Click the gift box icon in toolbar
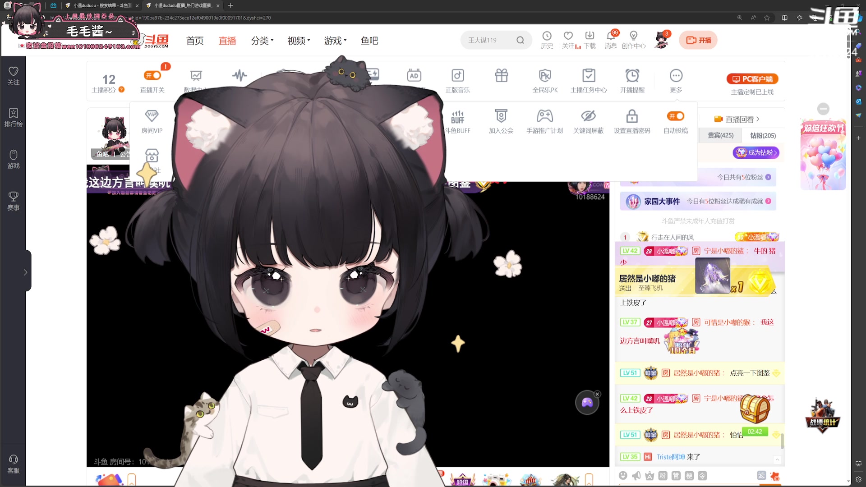The image size is (866, 487). [502, 75]
